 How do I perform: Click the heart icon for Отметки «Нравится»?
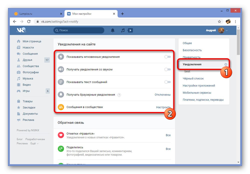pos(61,135)
